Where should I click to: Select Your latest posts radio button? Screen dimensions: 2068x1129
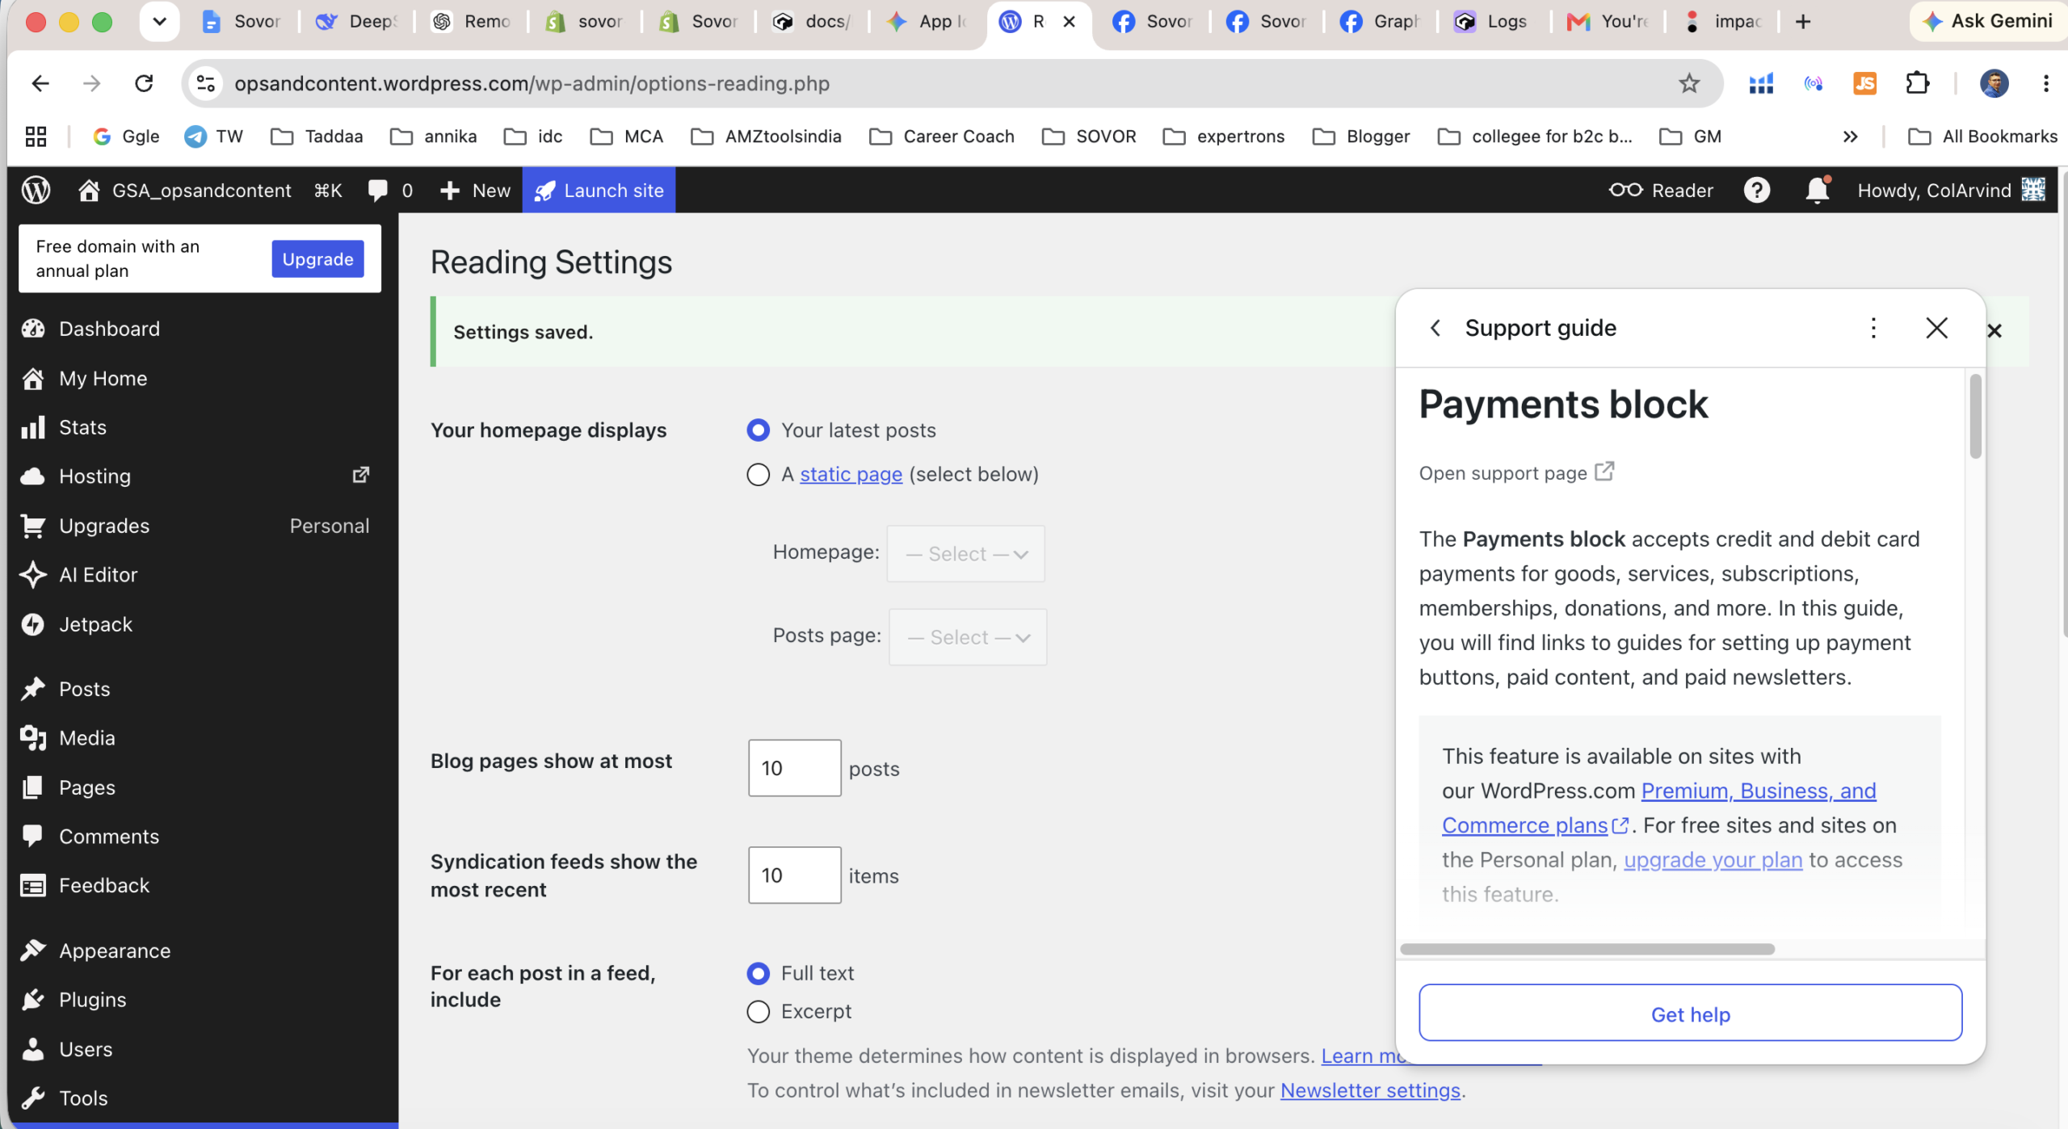click(x=758, y=430)
